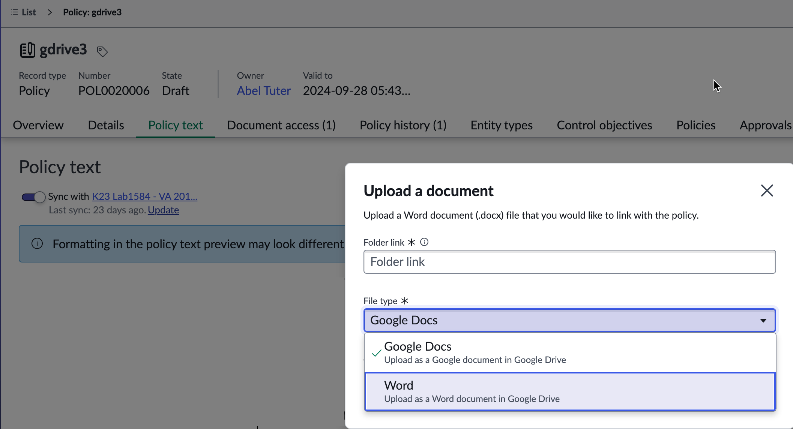Select the Policy text tab

tap(176, 125)
